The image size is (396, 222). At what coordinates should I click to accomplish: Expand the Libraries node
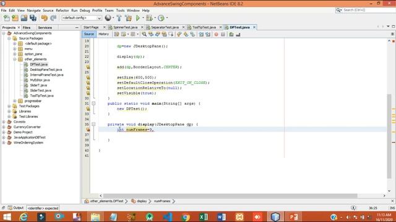click(x=9, y=111)
